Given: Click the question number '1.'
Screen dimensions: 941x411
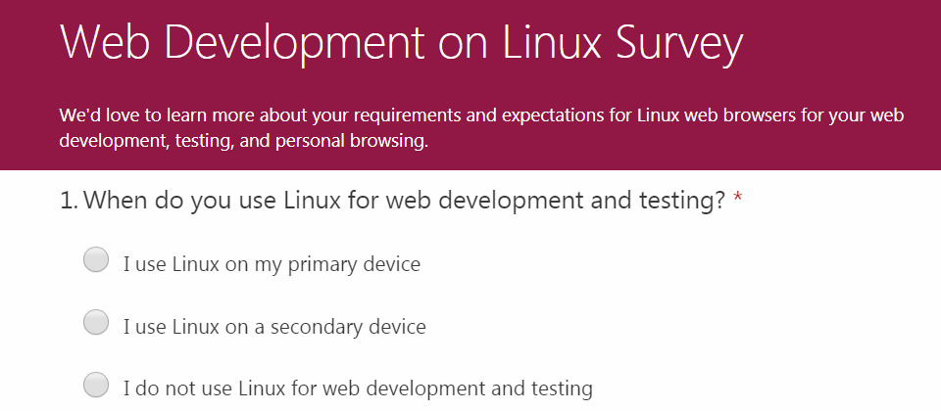Looking at the screenshot, I should [x=69, y=201].
